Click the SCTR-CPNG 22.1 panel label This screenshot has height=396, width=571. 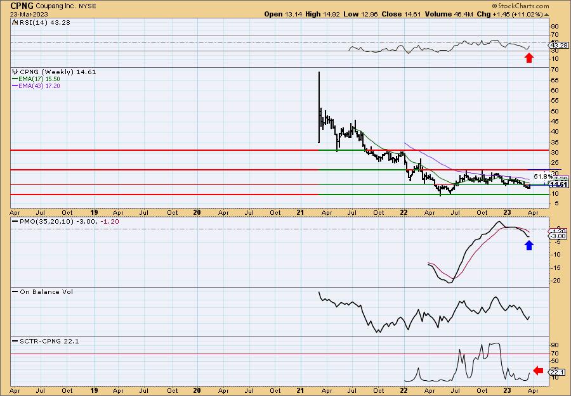[49, 341]
